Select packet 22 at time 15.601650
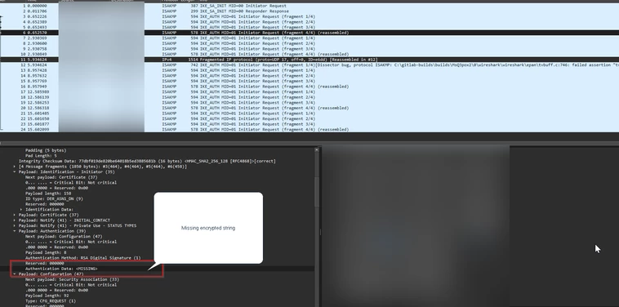The image size is (619, 307). (309, 118)
